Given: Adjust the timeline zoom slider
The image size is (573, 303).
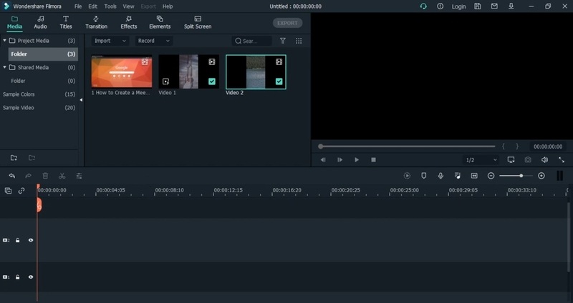Looking at the screenshot, I should (521, 175).
